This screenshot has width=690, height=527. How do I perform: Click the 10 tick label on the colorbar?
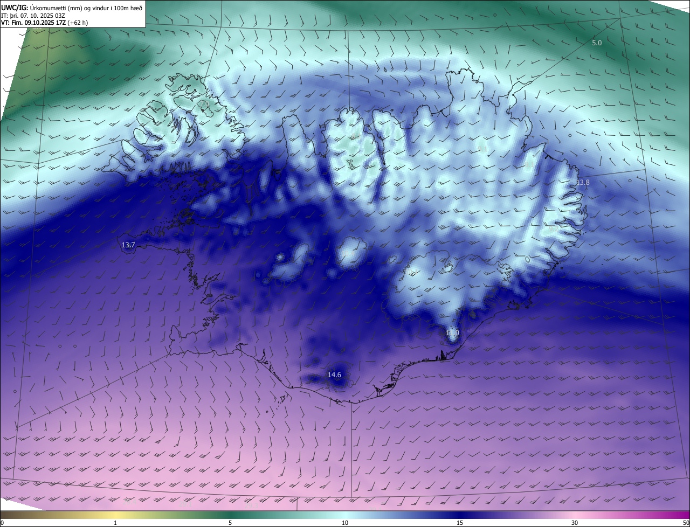[x=345, y=523]
